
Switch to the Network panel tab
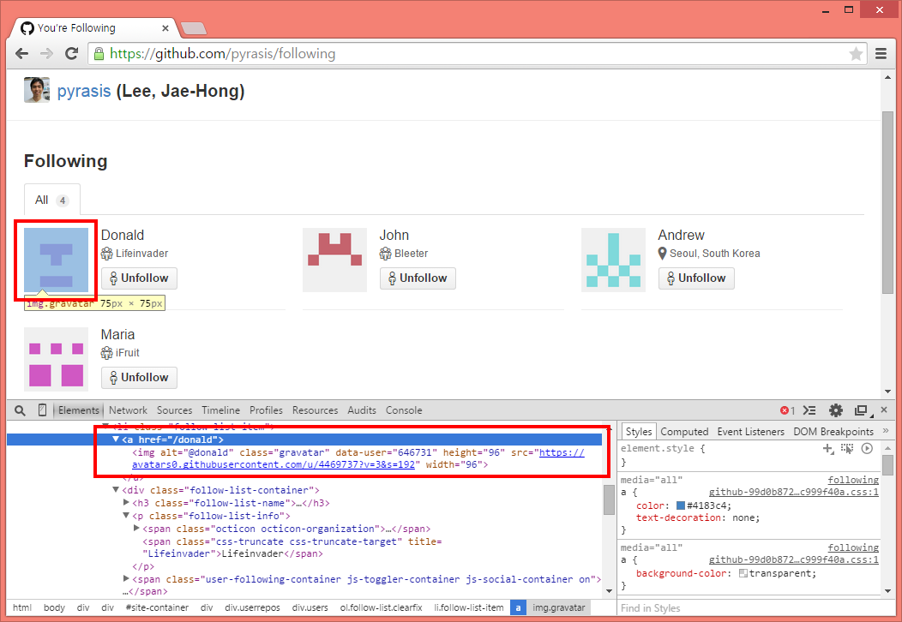pyautogui.click(x=128, y=410)
